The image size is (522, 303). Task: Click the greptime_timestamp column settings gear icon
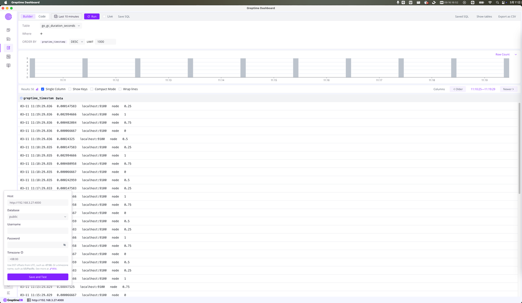tap(21, 98)
